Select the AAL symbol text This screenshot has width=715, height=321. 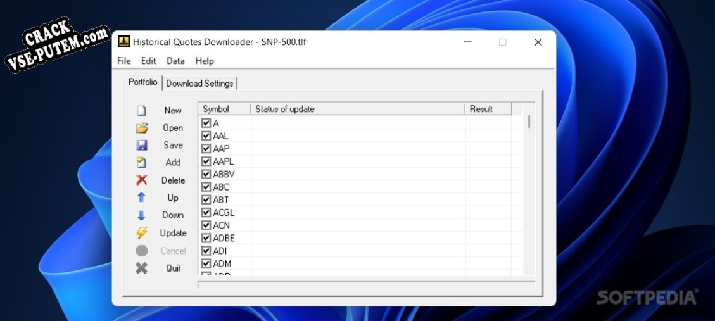point(220,136)
